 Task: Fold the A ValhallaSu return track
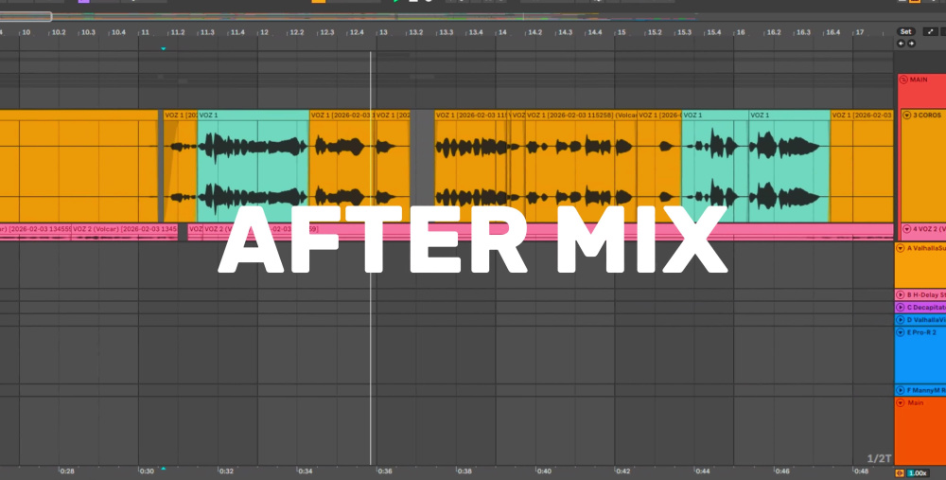click(x=901, y=248)
